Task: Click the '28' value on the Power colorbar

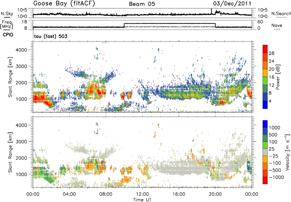Action: pos(271,53)
